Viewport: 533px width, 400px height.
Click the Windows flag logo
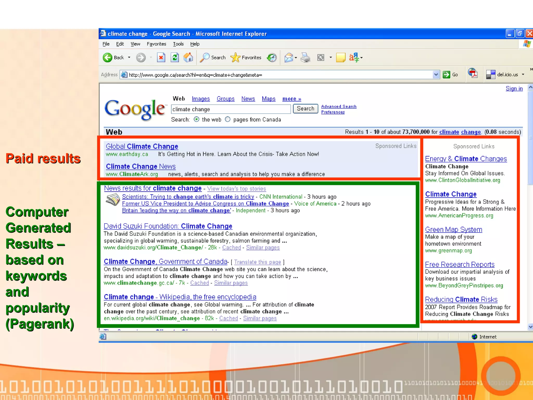point(527,44)
